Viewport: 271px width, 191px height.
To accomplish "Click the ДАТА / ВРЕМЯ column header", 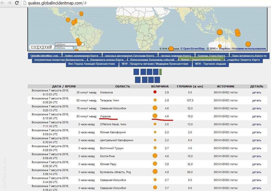I will [x=64, y=86].
